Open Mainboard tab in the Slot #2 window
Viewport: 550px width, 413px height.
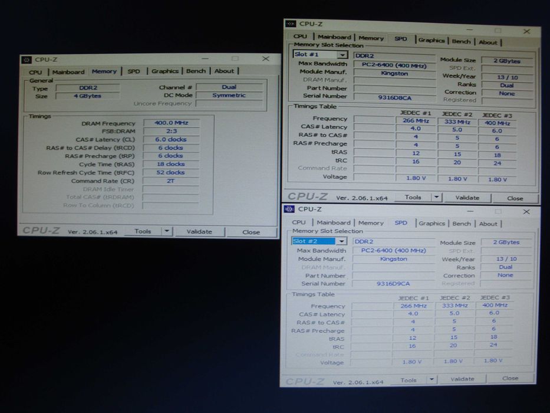333,222
